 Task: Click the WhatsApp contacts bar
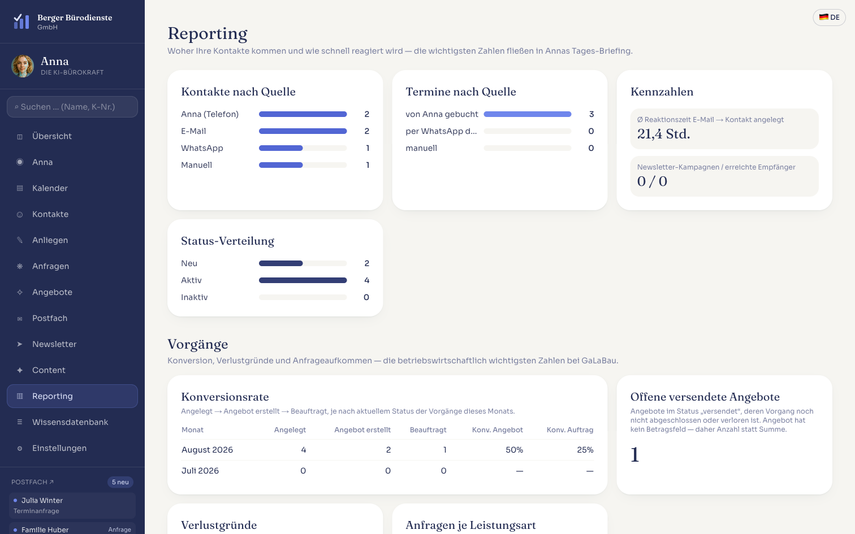(x=303, y=148)
